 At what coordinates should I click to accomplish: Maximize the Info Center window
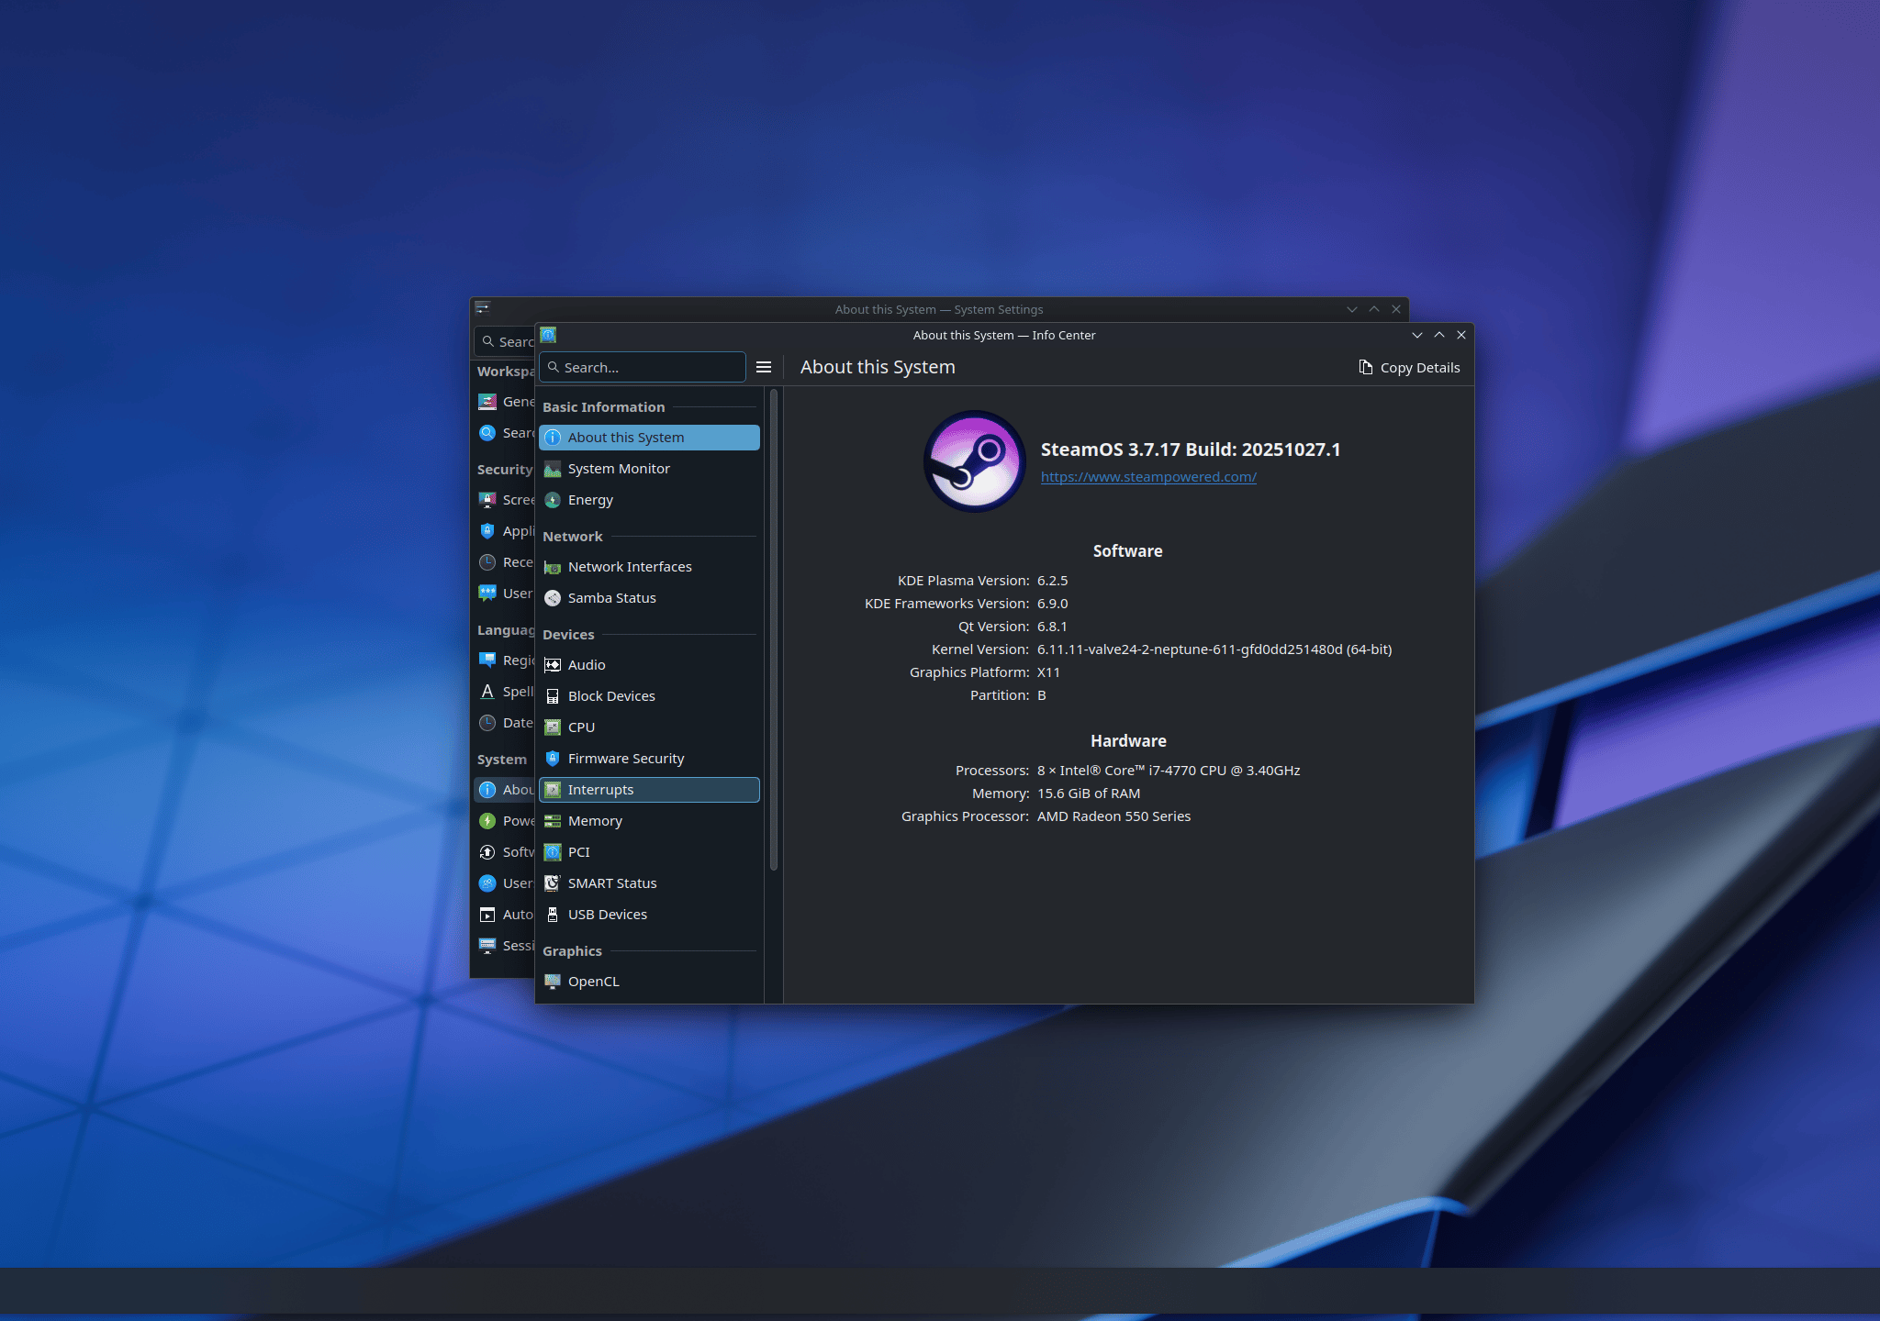[1439, 335]
